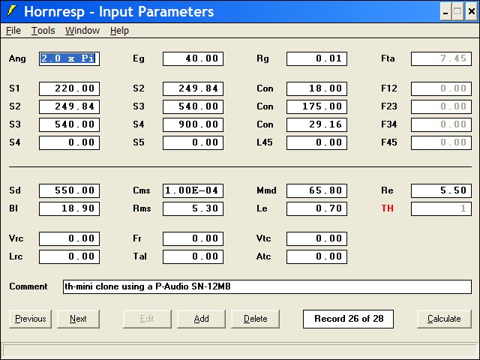Open the Tools menu
The height and width of the screenshot is (360, 480).
tap(43, 31)
